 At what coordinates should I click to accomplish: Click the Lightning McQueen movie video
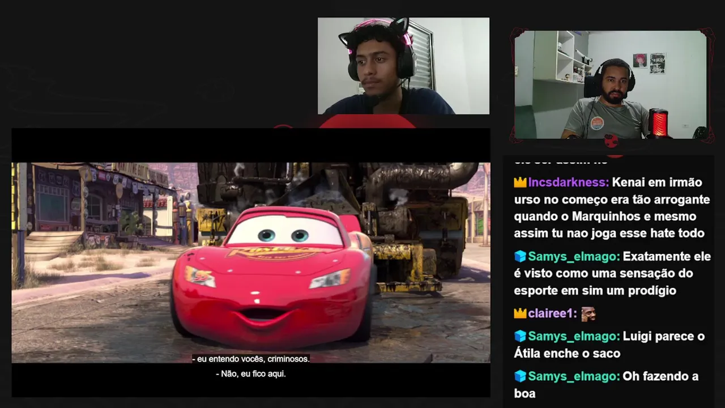click(x=251, y=262)
